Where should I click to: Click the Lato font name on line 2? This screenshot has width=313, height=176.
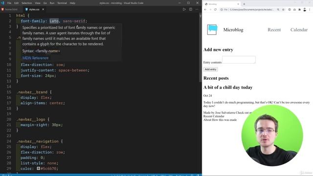pos(54,21)
